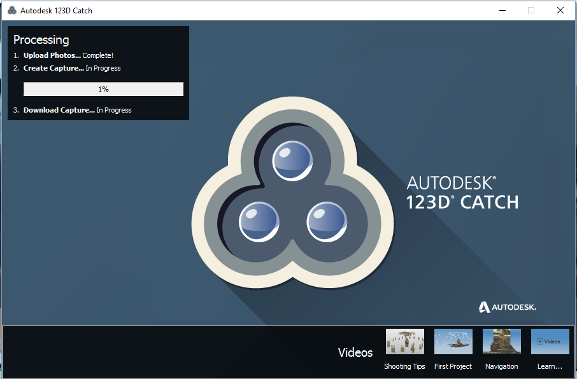Image resolution: width=577 pixels, height=379 pixels.
Task: Click the AUTODESK 123D CATCH title text
Action: (x=462, y=193)
